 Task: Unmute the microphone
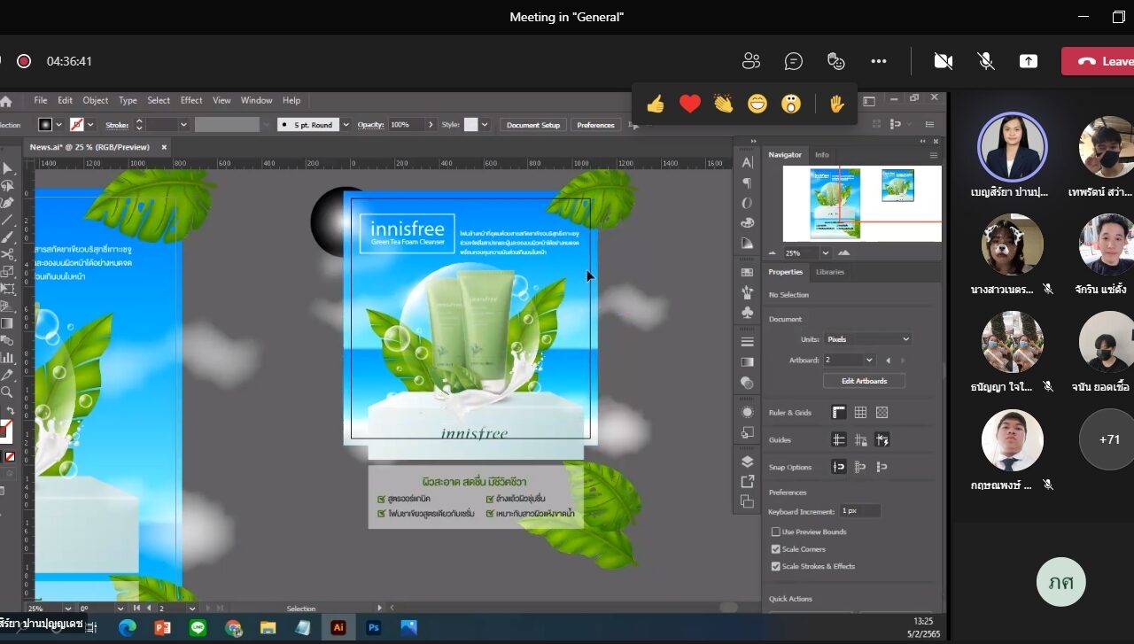tap(985, 61)
